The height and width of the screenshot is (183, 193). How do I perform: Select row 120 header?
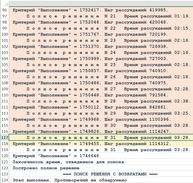coord(4,156)
